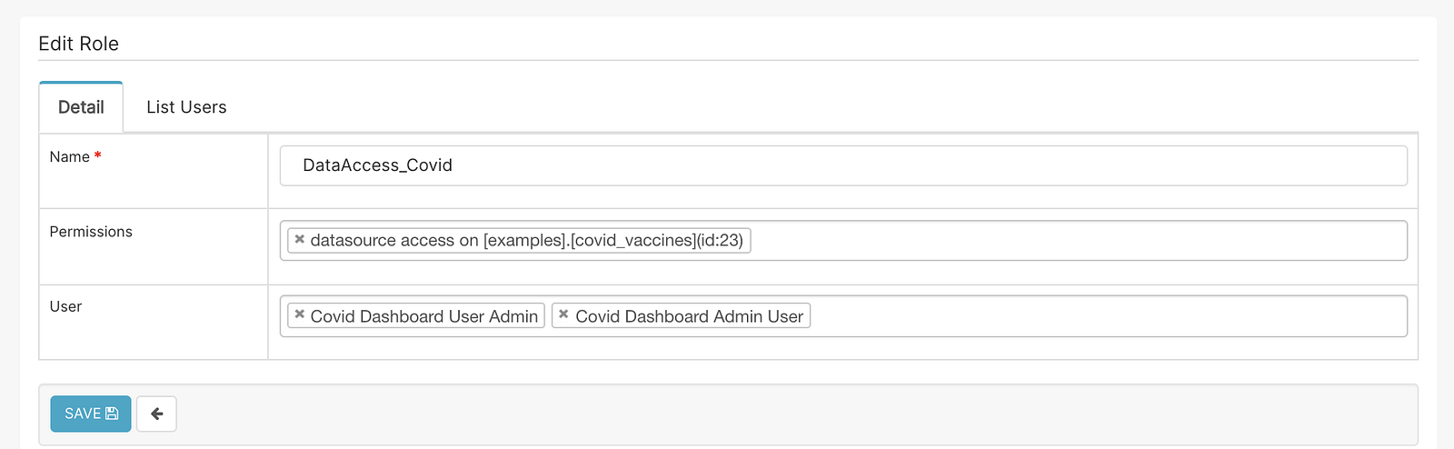Select the Covid Dashboard Admin User tag text
The height and width of the screenshot is (449, 1454).
pos(689,316)
